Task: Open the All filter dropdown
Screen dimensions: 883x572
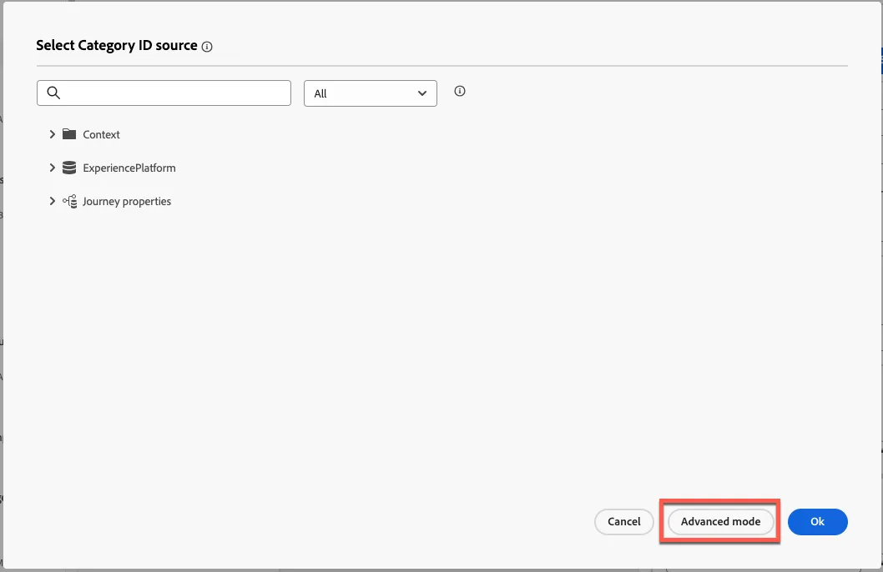Action: (371, 93)
